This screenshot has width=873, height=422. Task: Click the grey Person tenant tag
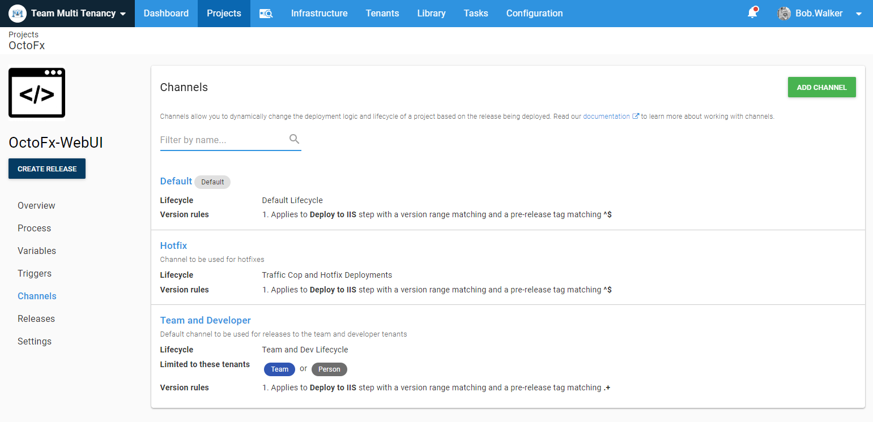tap(329, 369)
